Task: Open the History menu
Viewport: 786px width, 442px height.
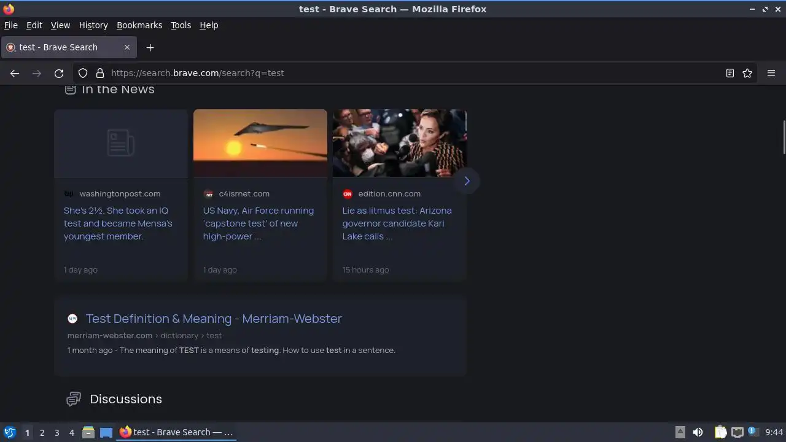Action: coord(93,25)
